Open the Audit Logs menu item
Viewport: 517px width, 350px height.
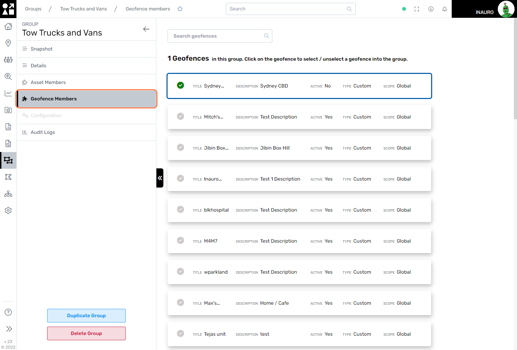click(x=86, y=132)
